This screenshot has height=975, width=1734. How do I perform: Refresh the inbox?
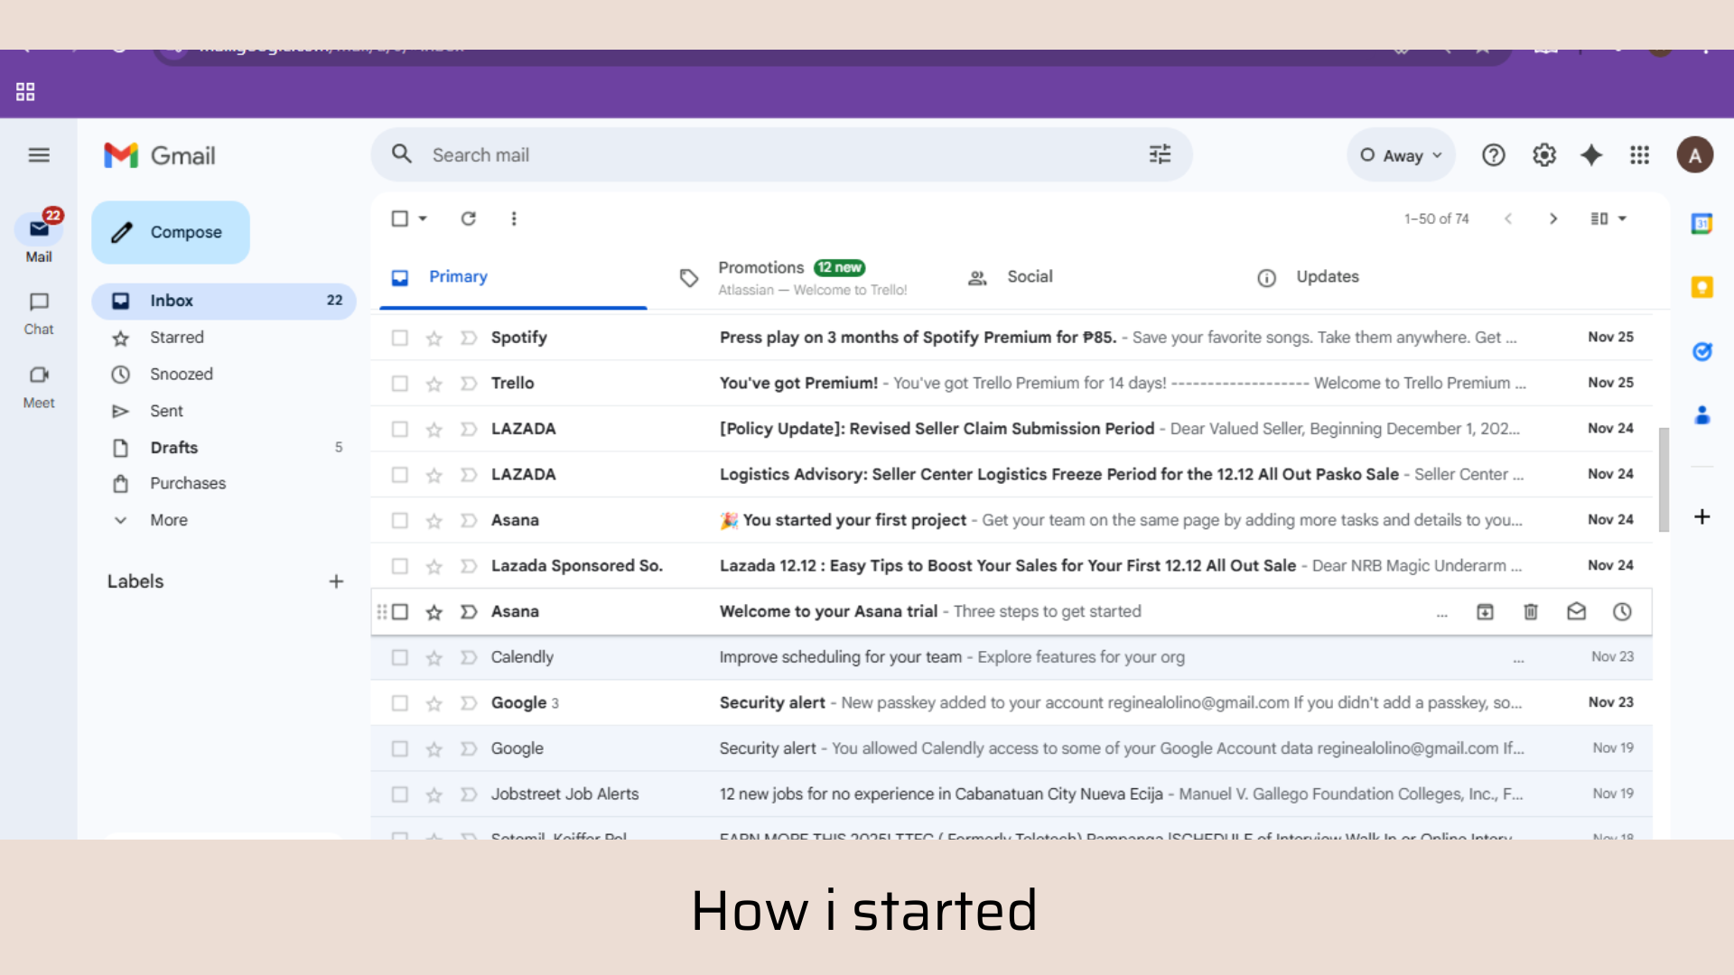(468, 218)
